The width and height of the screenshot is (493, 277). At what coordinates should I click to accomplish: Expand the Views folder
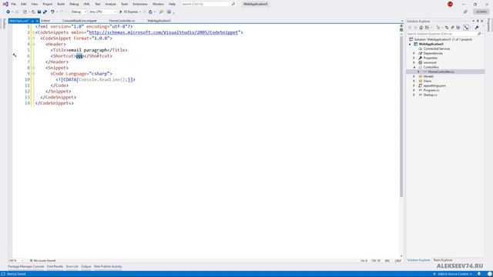click(414, 81)
